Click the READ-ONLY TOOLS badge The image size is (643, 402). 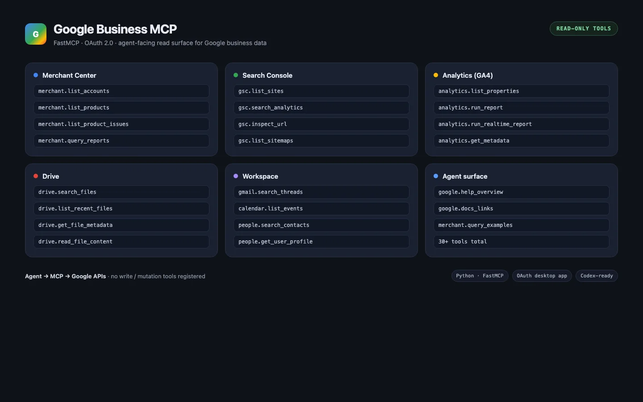pyautogui.click(x=584, y=29)
